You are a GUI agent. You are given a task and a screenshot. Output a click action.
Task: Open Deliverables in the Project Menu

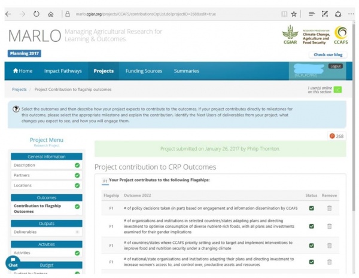pyautogui.click(x=25, y=232)
